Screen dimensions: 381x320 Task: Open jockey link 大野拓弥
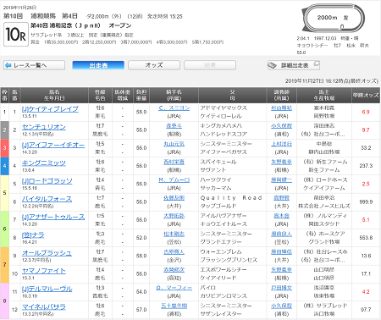(174, 216)
